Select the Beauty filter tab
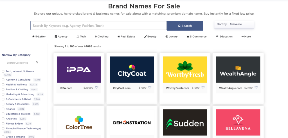This screenshot has width=288, height=138. (x=150, y=36)
